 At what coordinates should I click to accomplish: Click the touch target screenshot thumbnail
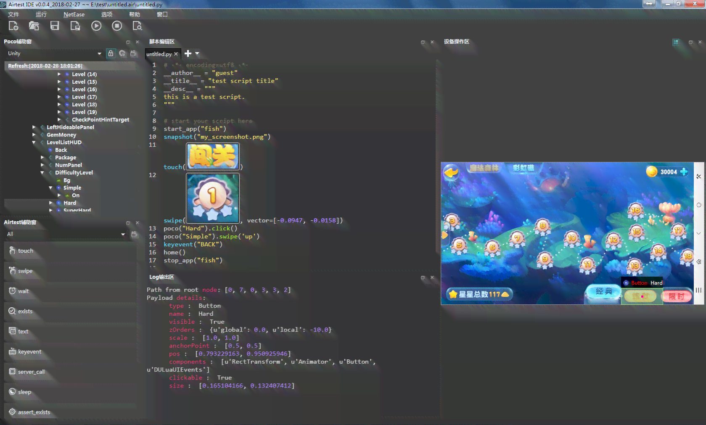pos(213,156)
